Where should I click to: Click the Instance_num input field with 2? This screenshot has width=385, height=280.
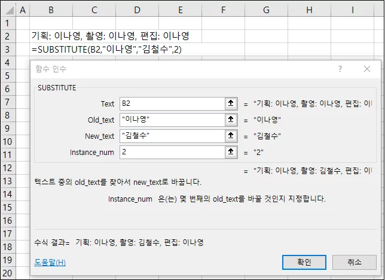172,152
